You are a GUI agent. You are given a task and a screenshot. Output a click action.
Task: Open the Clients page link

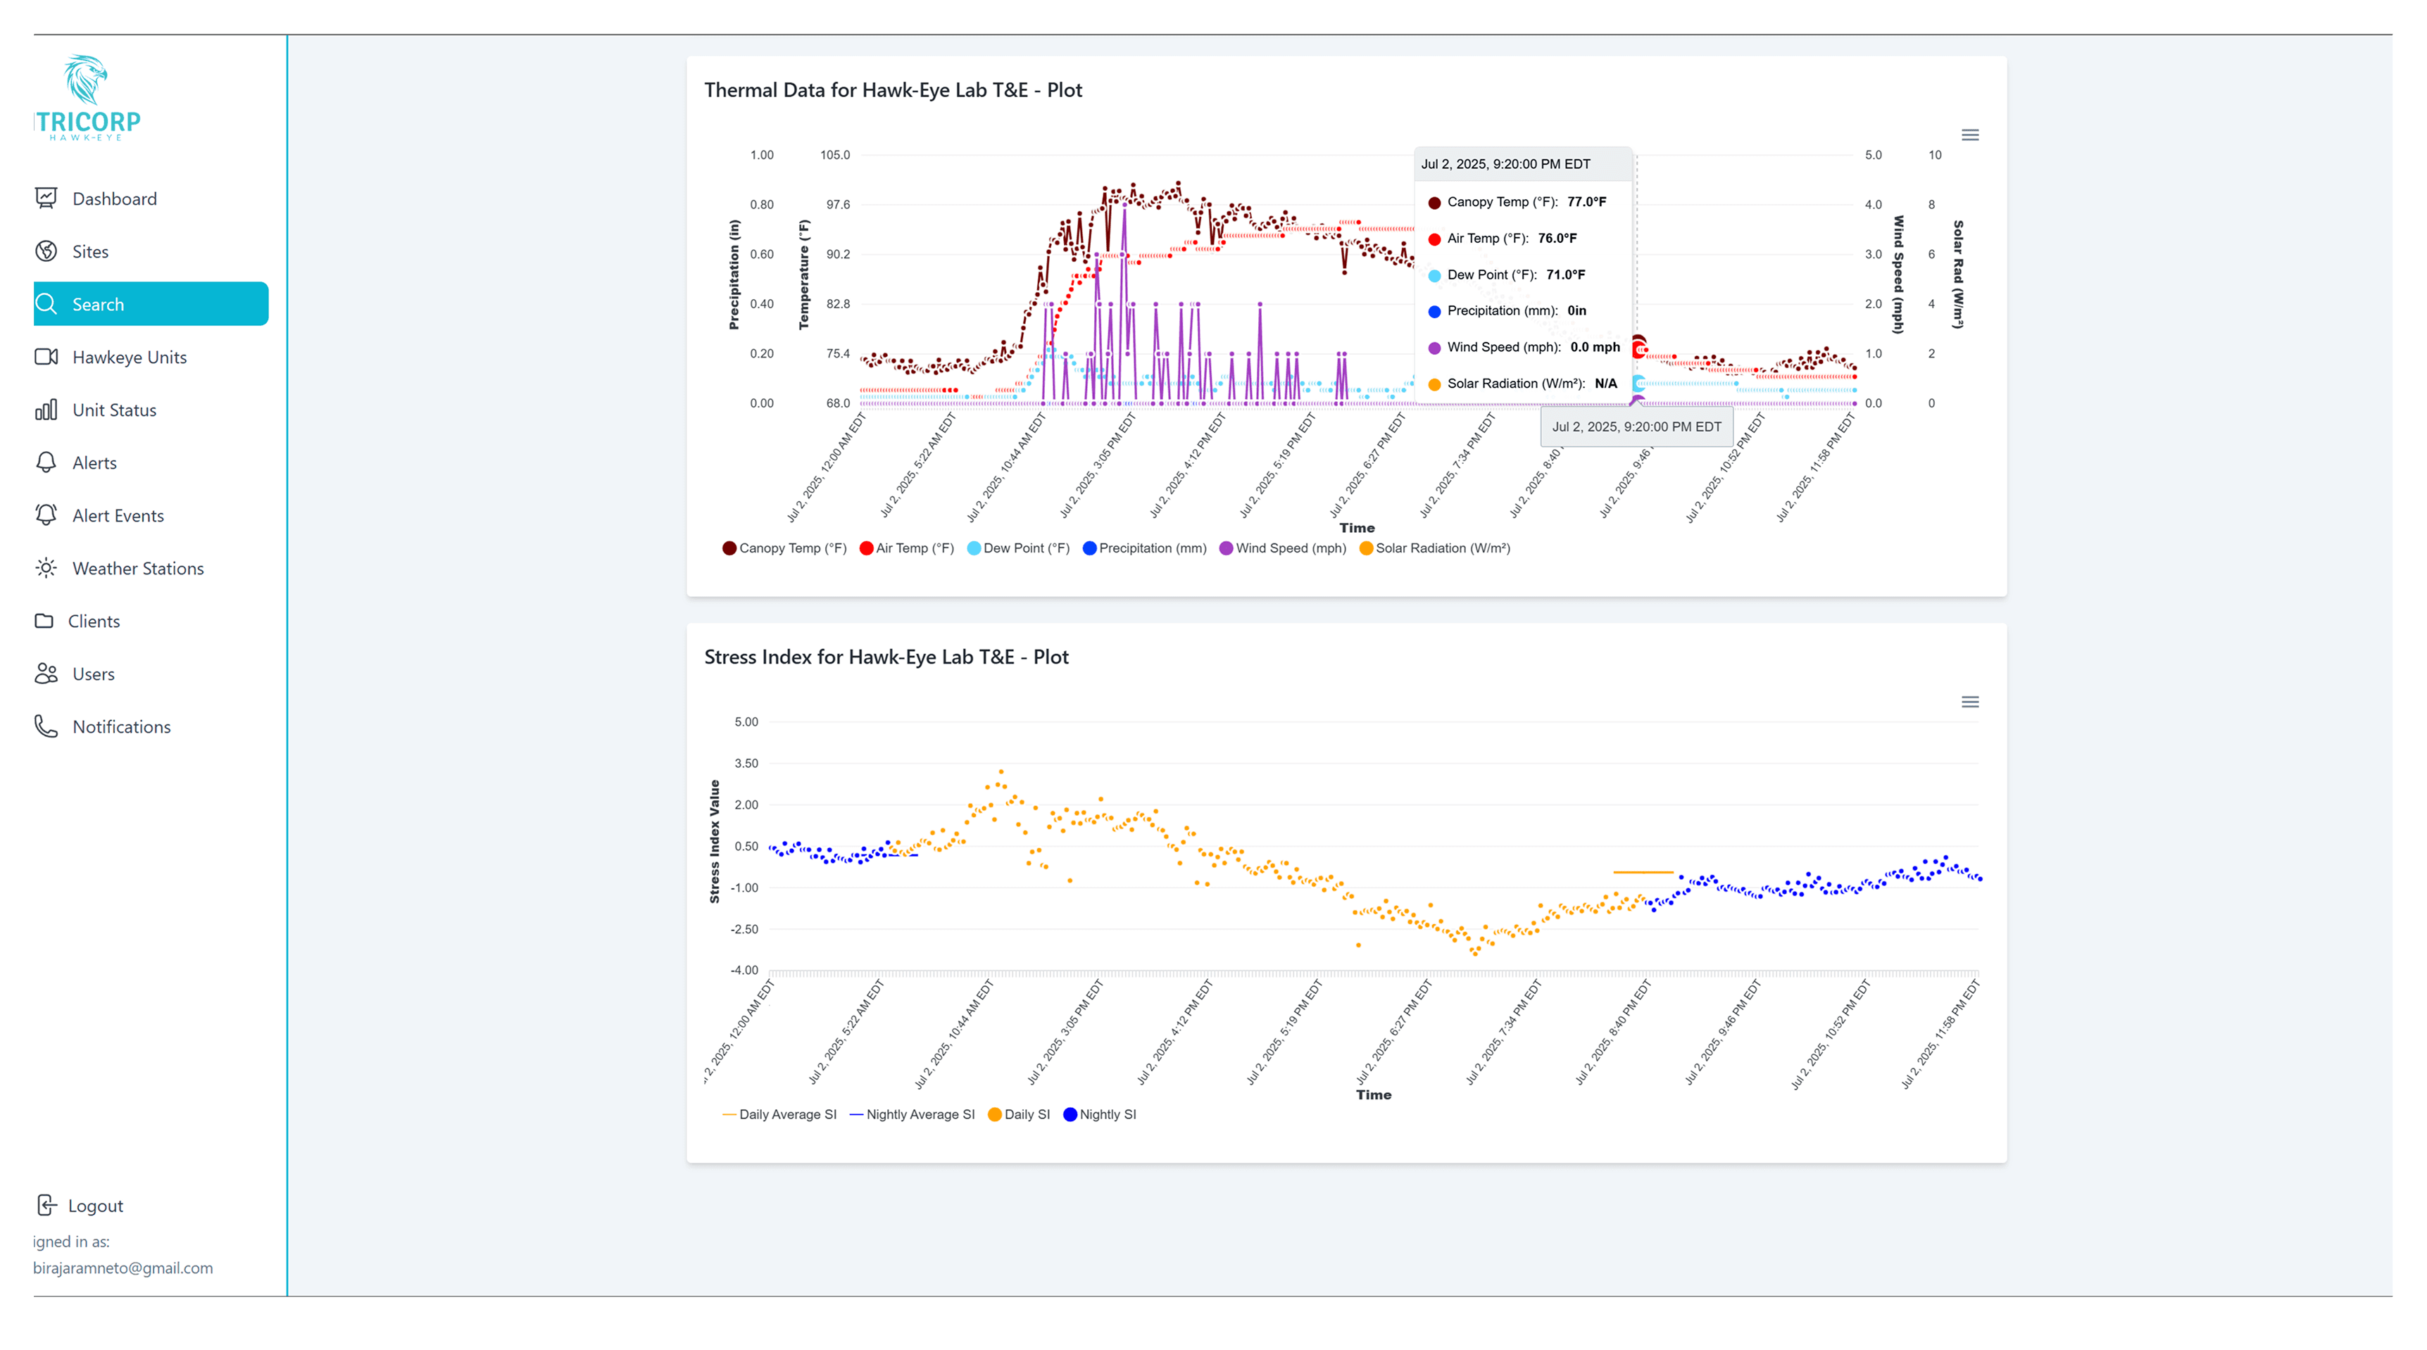(93, 620)
